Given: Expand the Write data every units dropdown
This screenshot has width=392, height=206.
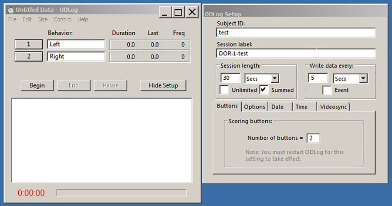Looking at the screenshot, I should pos(363,78).
